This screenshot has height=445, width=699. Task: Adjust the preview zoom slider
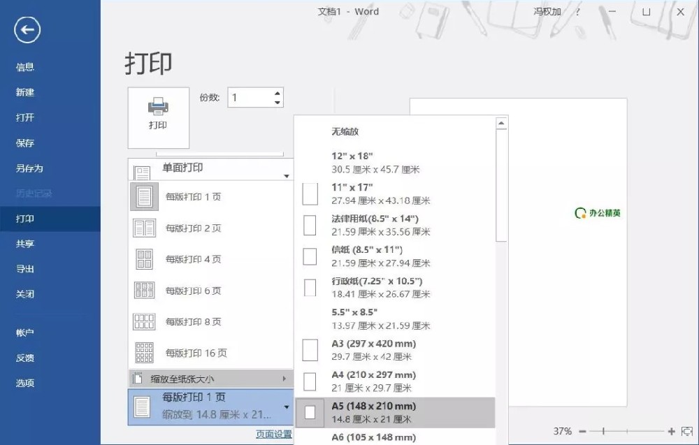(603, 432)
